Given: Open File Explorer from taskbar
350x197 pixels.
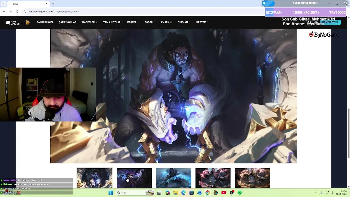Looking at the screenshot, I should coord(176,193).
